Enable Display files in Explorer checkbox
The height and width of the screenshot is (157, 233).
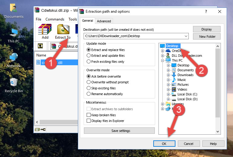pos(88,121)
